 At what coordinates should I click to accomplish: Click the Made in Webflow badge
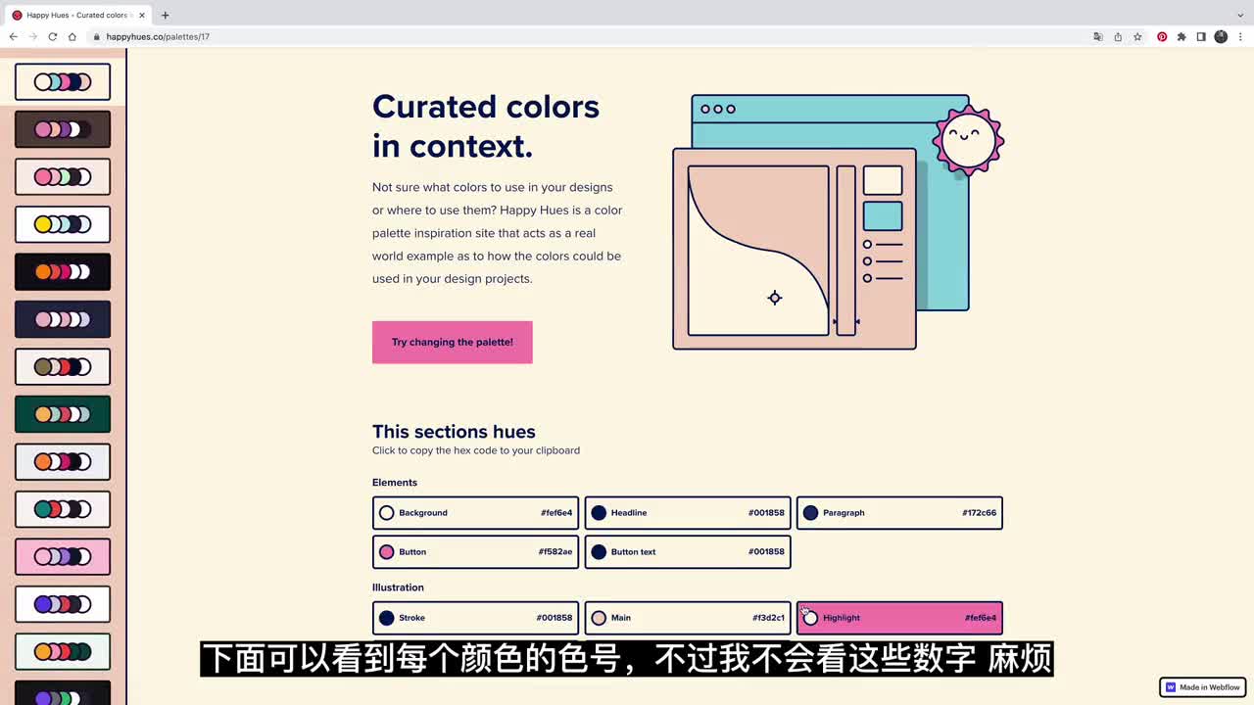point(1202,686)
